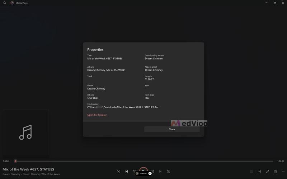Viewport: 287px width, 179px height.
Task: Open file location link
Action: tap(97, 115)
